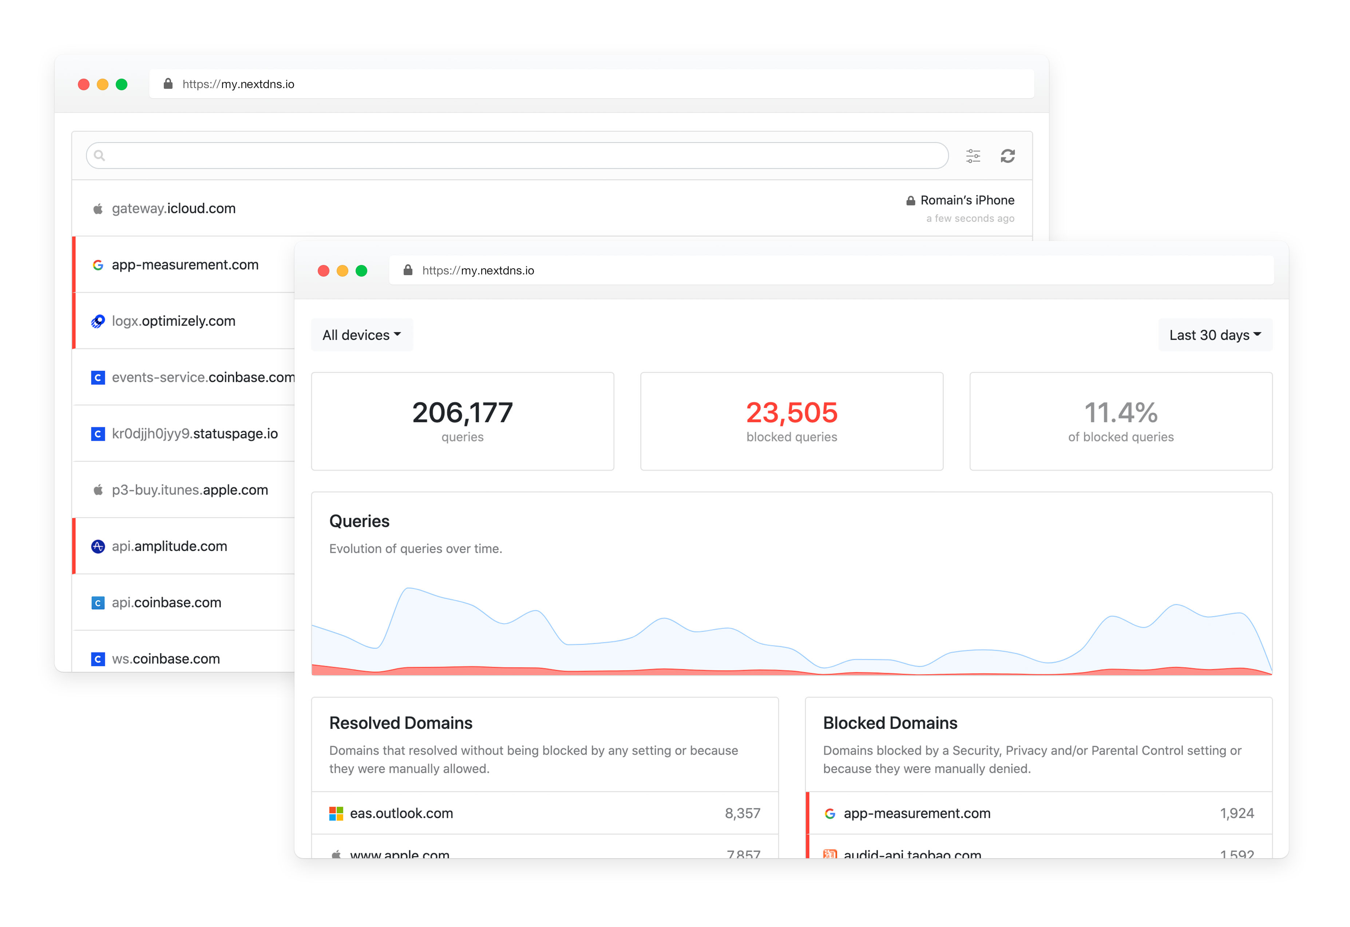This screenshot has height=927, width=1350.
Task: Click the Amplitude icon beside api.amplitude.com
Action: (98, 547)
